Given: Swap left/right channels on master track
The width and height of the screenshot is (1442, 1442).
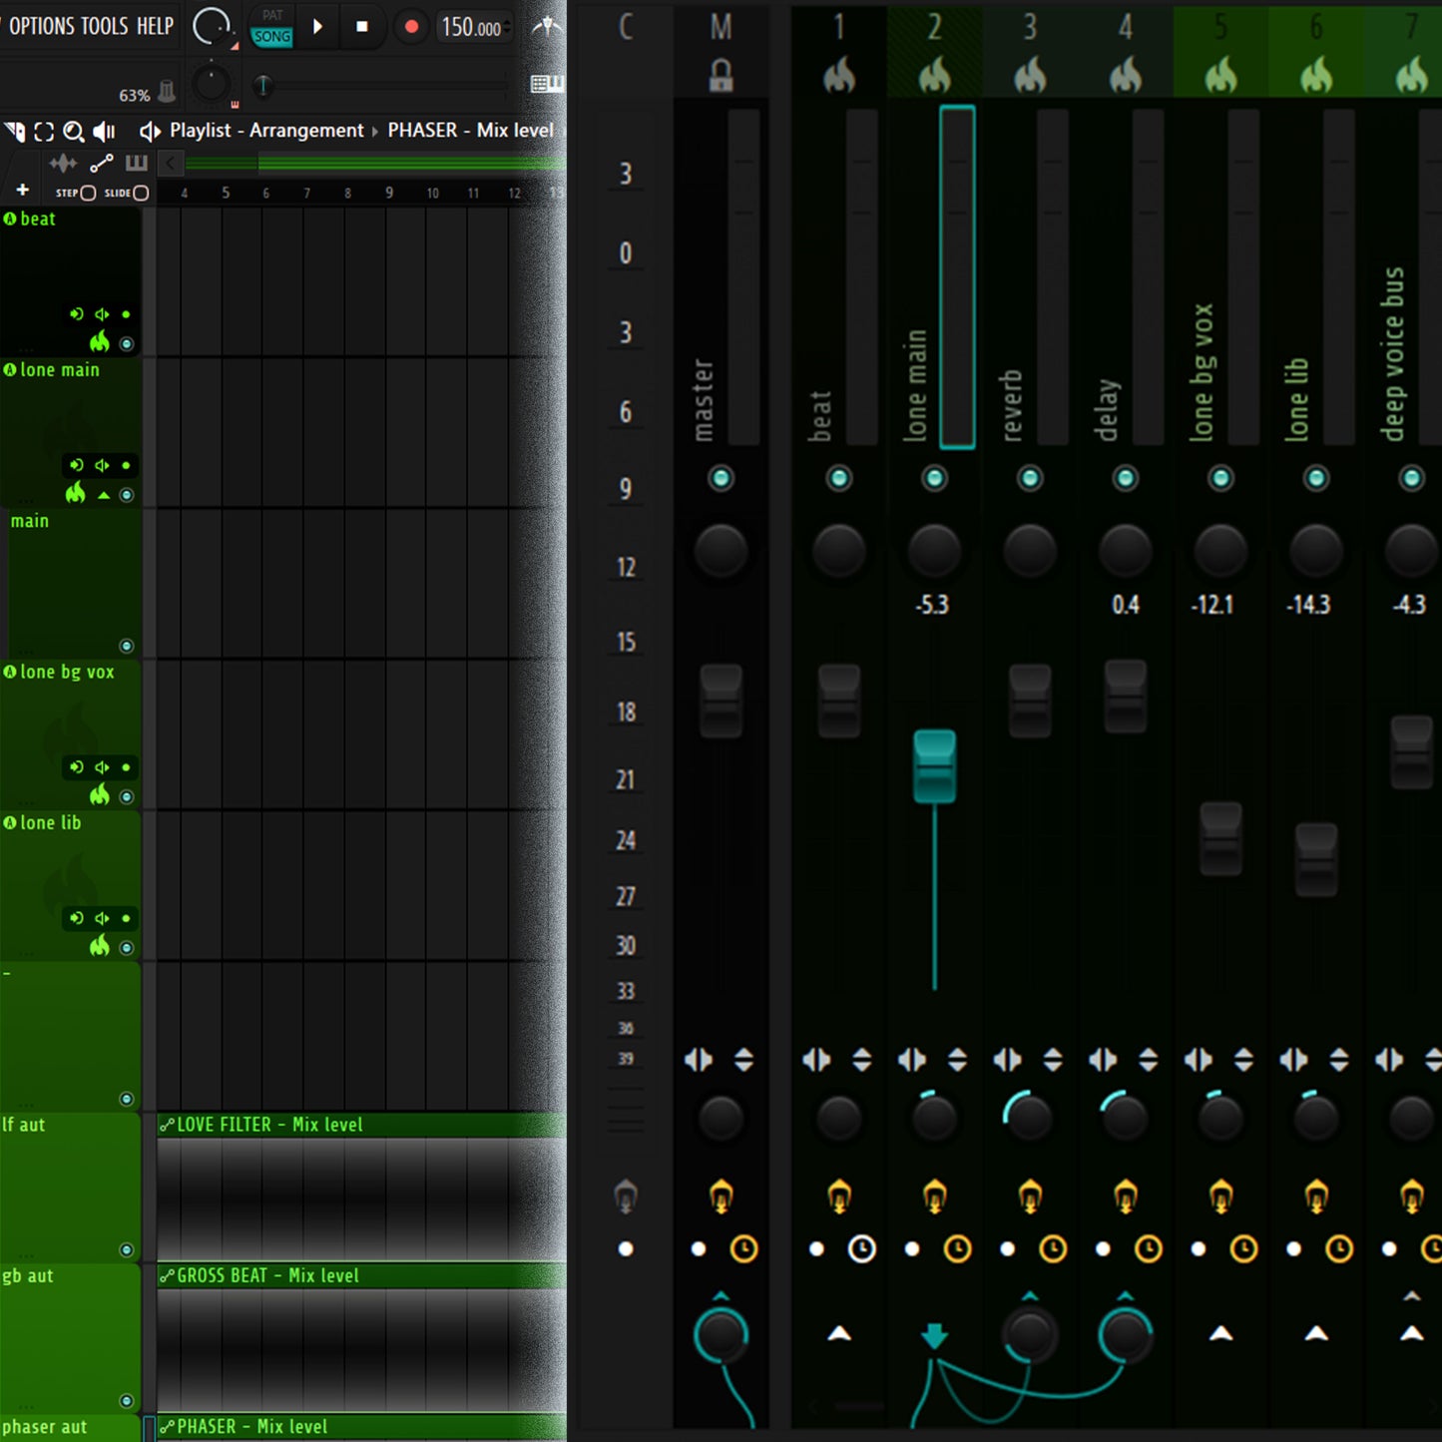Looking at the screenshot, I should pyautogui.click(x=699, y=1060).
